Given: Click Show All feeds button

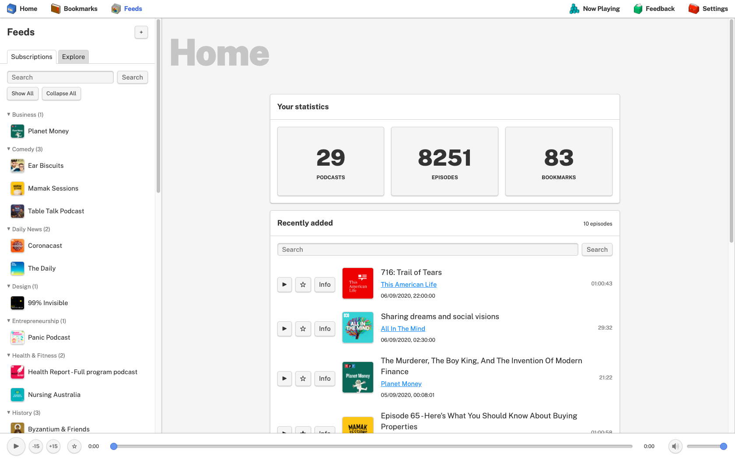Looking at the screenshot, I should pos(23,94).
